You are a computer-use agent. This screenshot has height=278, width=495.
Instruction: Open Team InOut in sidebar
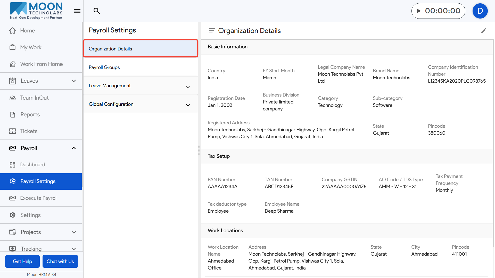pos(34,98)
